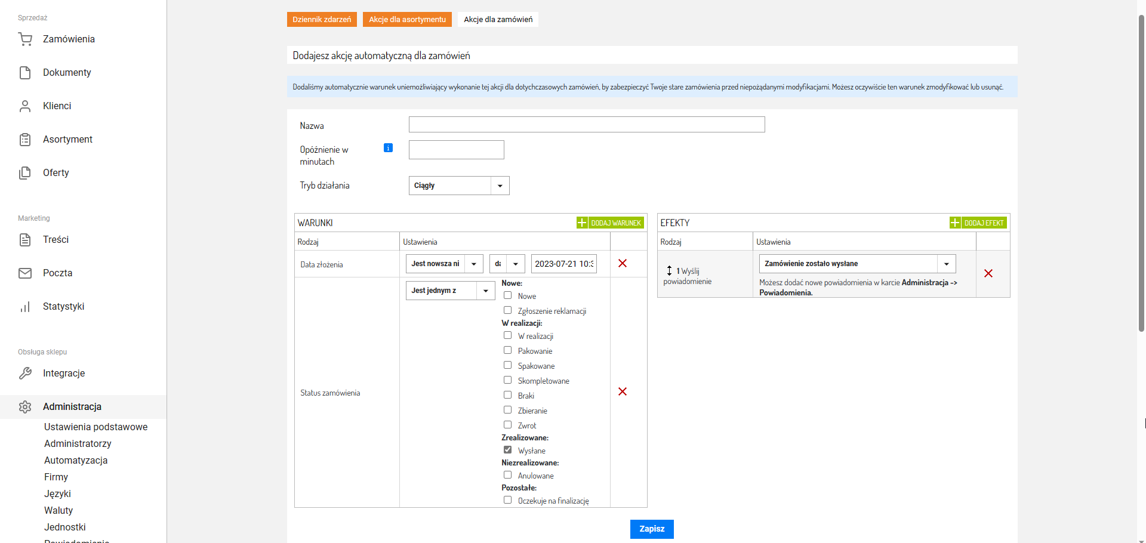Open the Zamówienie zostało wysłane dropdown
This screenshot has height=543, width=1146.
click(858, 264)
